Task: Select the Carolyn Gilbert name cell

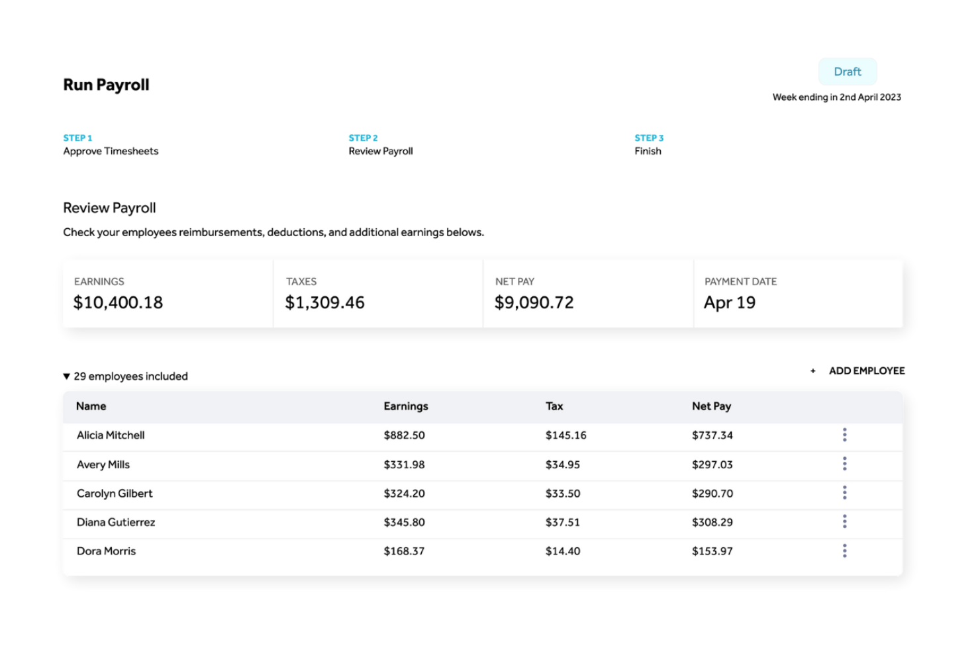Action: (x=115, y=494)
